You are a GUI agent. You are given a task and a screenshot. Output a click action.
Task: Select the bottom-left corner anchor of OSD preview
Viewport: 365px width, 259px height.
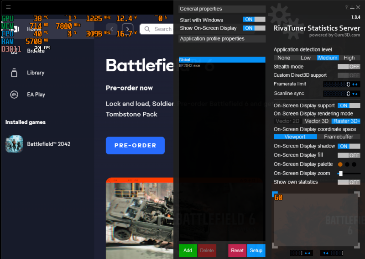coord(275,245)
